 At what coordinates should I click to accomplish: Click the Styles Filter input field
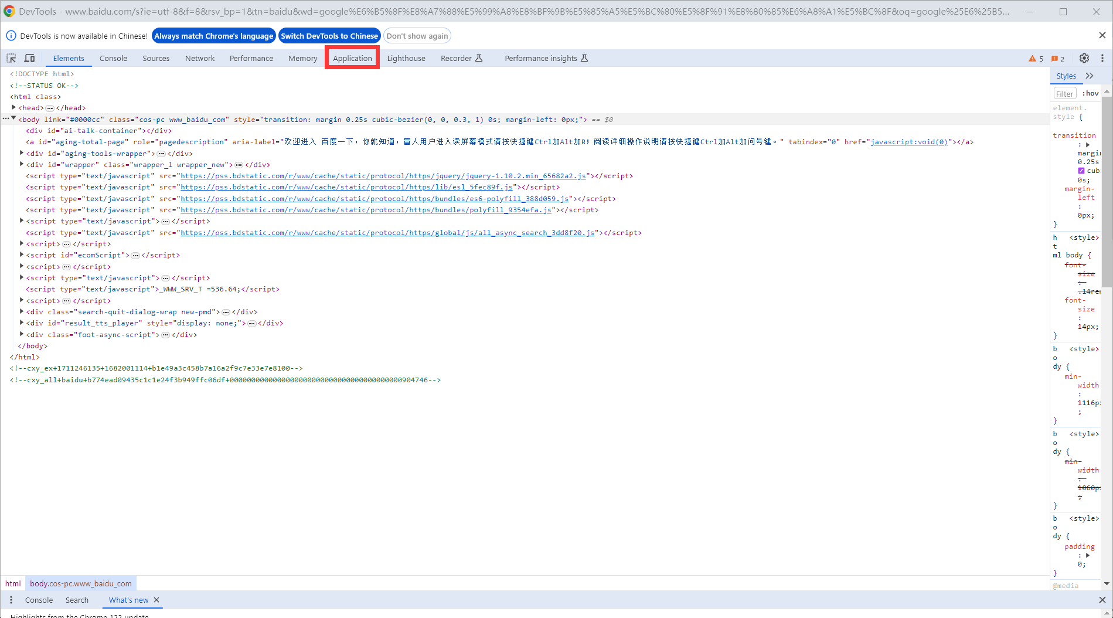[x=1064, y=93]
